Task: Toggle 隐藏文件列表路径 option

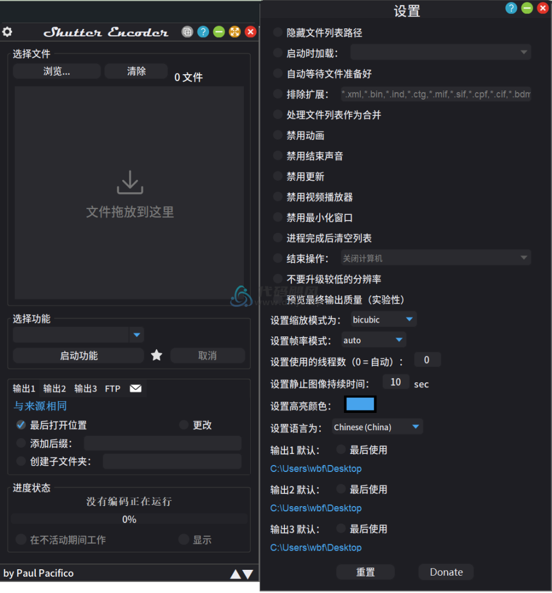Action: [277, 32]
